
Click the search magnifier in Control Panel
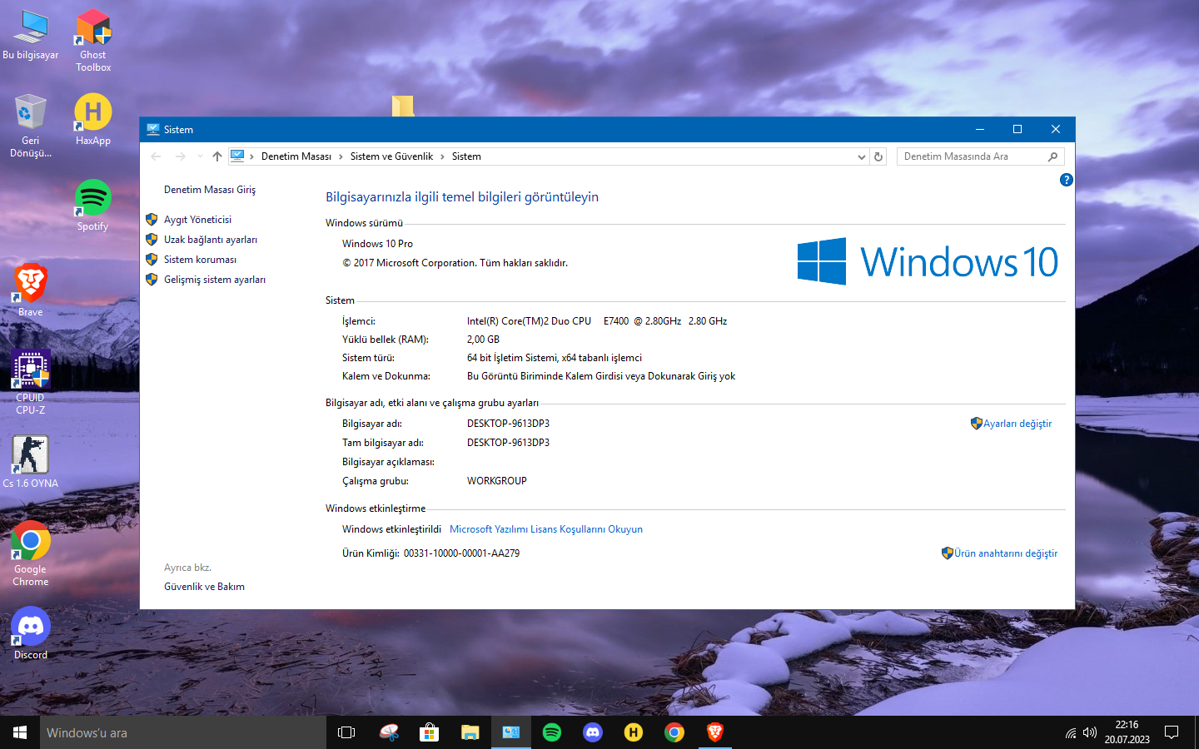tap(1053, 156)
